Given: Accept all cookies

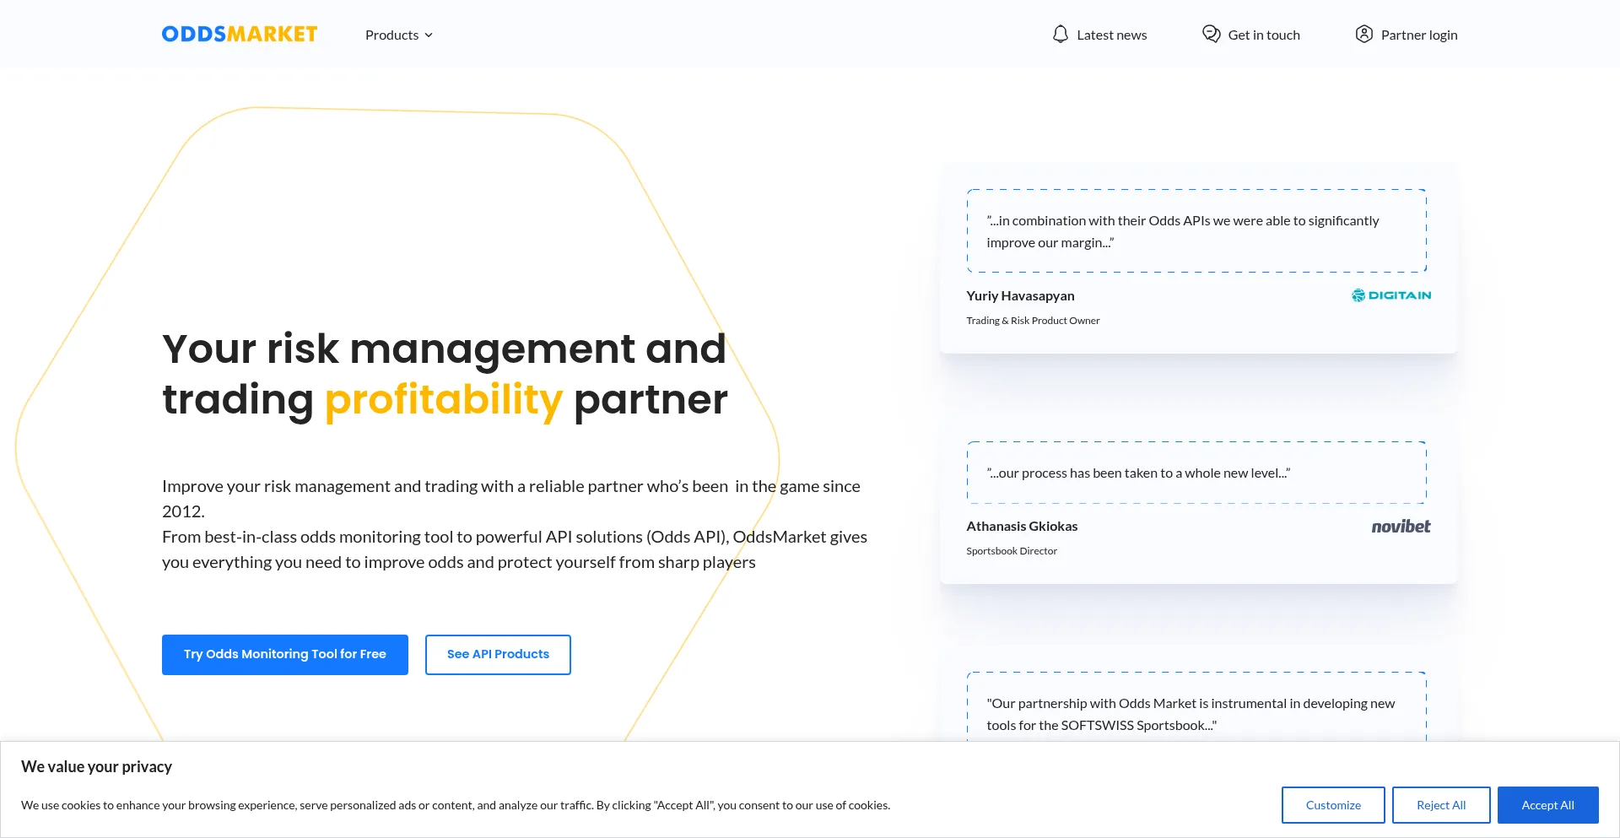Looking at the screenshot, I should coord(1548,805).
